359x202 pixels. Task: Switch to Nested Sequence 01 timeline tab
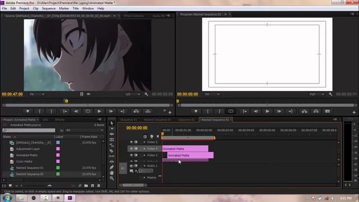tap(157, 120)
